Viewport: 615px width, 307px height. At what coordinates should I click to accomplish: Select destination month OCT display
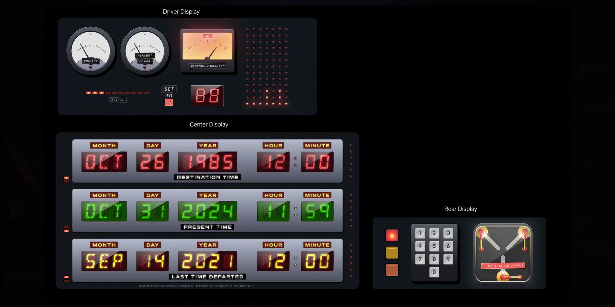104,162
